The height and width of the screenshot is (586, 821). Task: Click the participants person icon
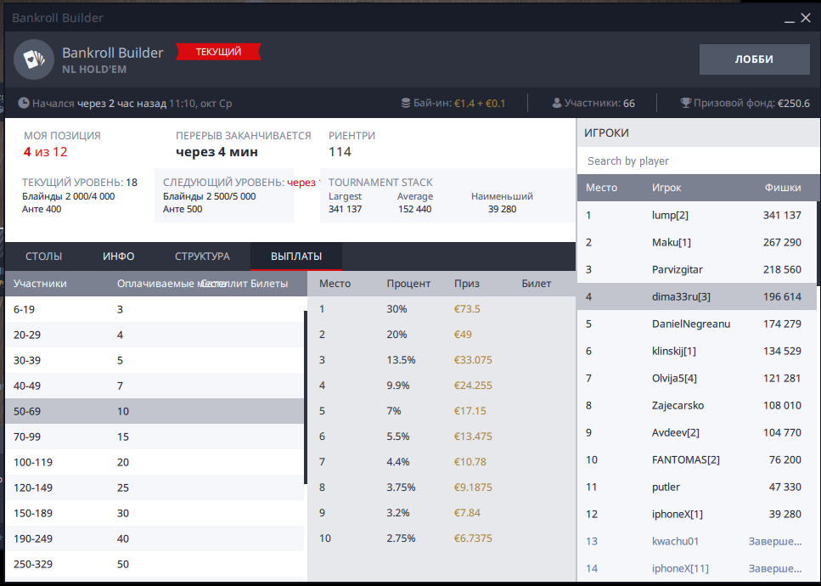click(557, 103)
